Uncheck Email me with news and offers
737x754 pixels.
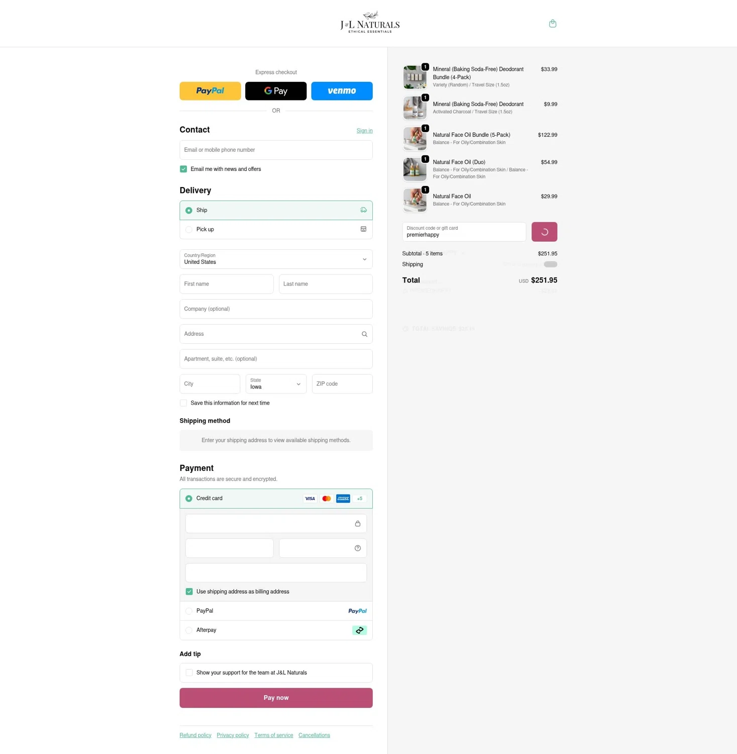(183, 169)
